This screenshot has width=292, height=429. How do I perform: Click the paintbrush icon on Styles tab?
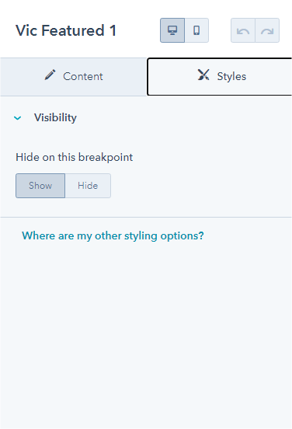coord(203,75)
